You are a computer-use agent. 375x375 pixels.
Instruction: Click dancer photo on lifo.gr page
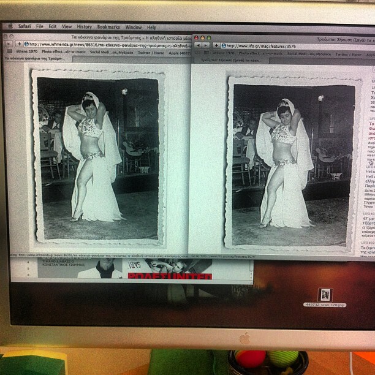click(x=293, y=165)
